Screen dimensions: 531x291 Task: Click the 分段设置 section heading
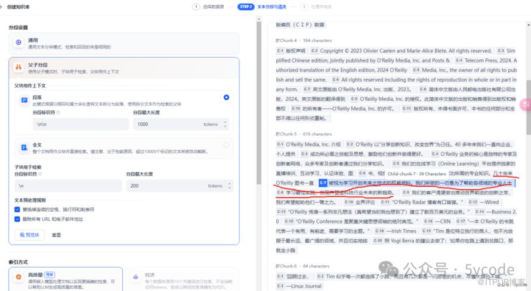coord(18,27)
